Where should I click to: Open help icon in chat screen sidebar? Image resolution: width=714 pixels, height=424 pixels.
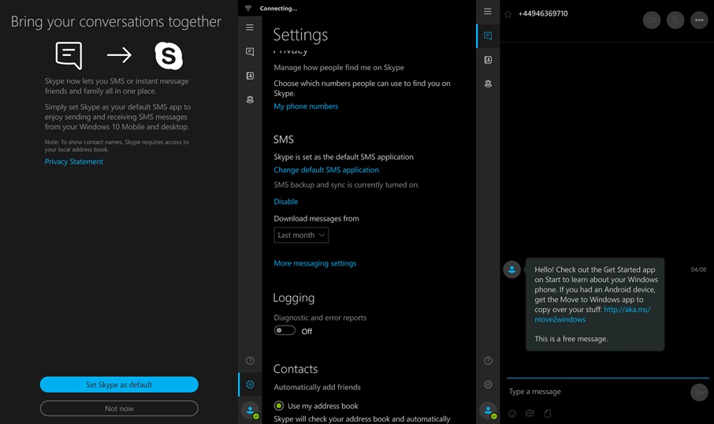488,361
